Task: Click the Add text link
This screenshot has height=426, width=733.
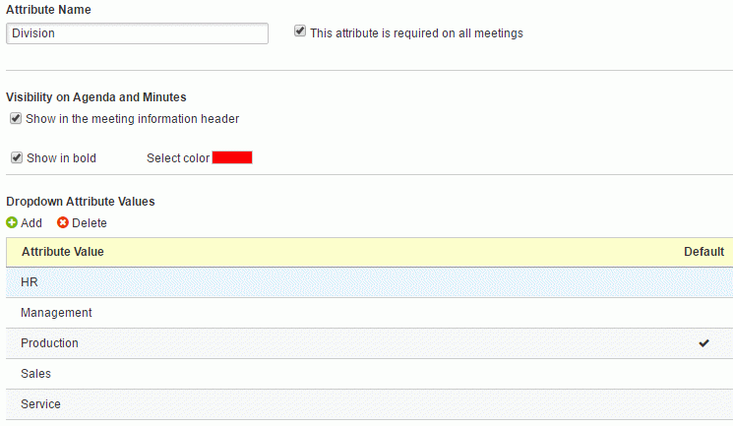Action: 31,223
